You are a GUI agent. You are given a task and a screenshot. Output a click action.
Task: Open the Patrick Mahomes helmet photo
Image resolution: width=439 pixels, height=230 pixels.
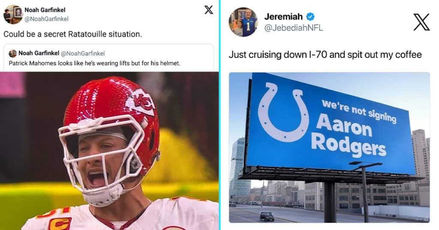pyautogui.click(x=109, y=151)
